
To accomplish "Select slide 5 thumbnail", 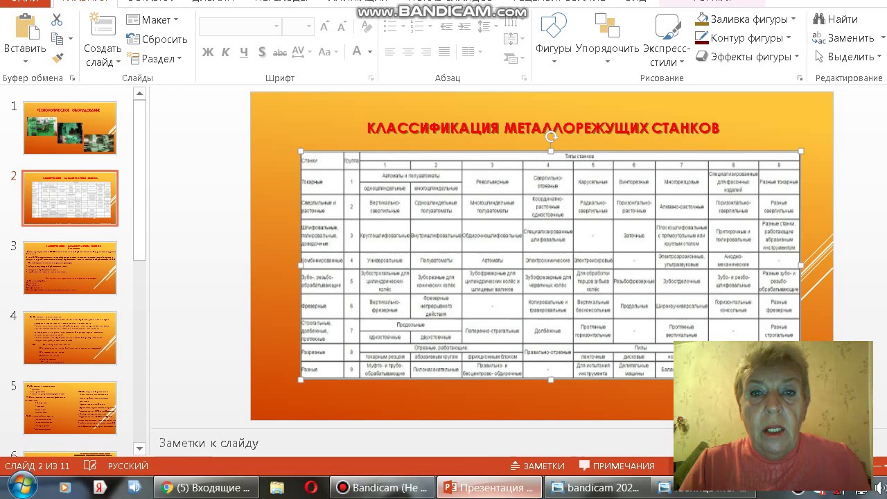I will 70,408.
